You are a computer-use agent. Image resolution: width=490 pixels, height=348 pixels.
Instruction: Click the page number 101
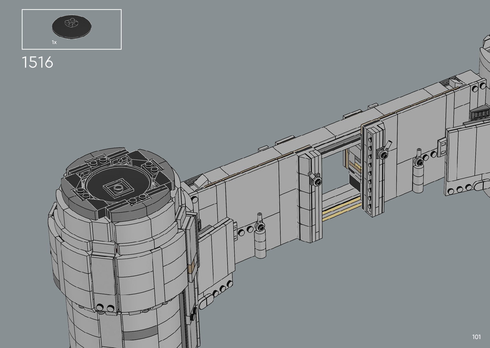pos(476,337)
